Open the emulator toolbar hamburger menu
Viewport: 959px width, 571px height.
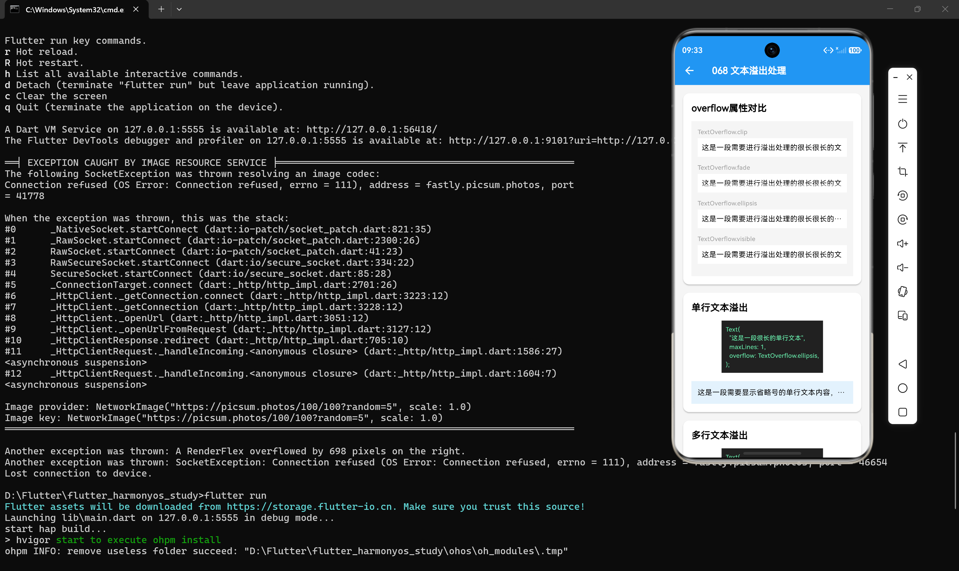point(902,99)
